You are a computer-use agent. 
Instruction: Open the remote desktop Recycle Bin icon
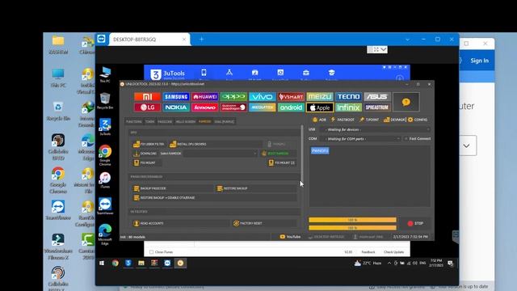[105, 100]
